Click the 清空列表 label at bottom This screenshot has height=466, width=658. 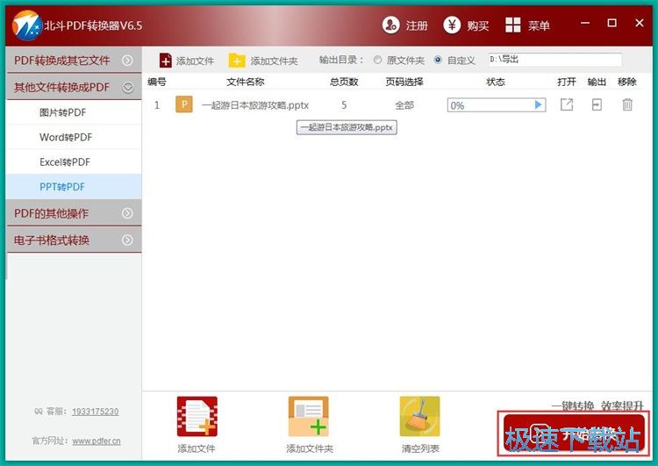pos(420,448)
